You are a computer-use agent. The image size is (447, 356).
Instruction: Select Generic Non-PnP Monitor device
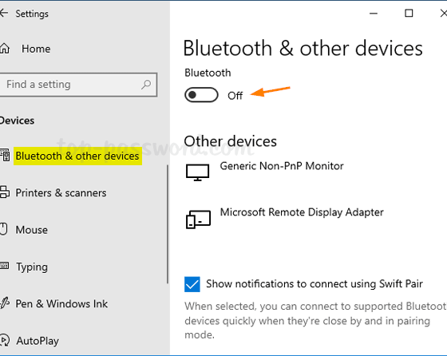tap(282, 166)
